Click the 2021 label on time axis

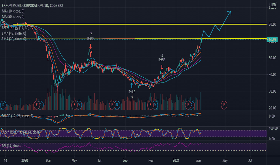coord(176,160)
